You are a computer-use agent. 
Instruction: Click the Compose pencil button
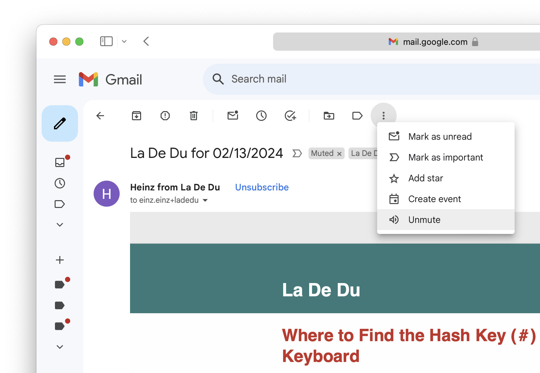[60, 123]
